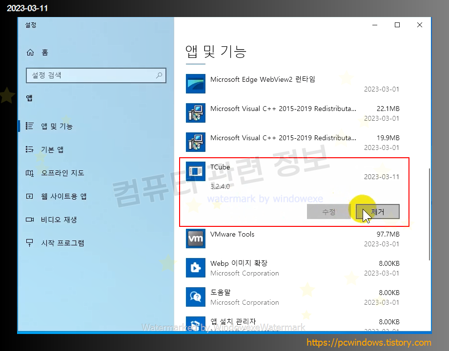The image size is (449, 351).
Task: Click the 앱 설치 관리자 icon
Action: (x=196, y=324)
